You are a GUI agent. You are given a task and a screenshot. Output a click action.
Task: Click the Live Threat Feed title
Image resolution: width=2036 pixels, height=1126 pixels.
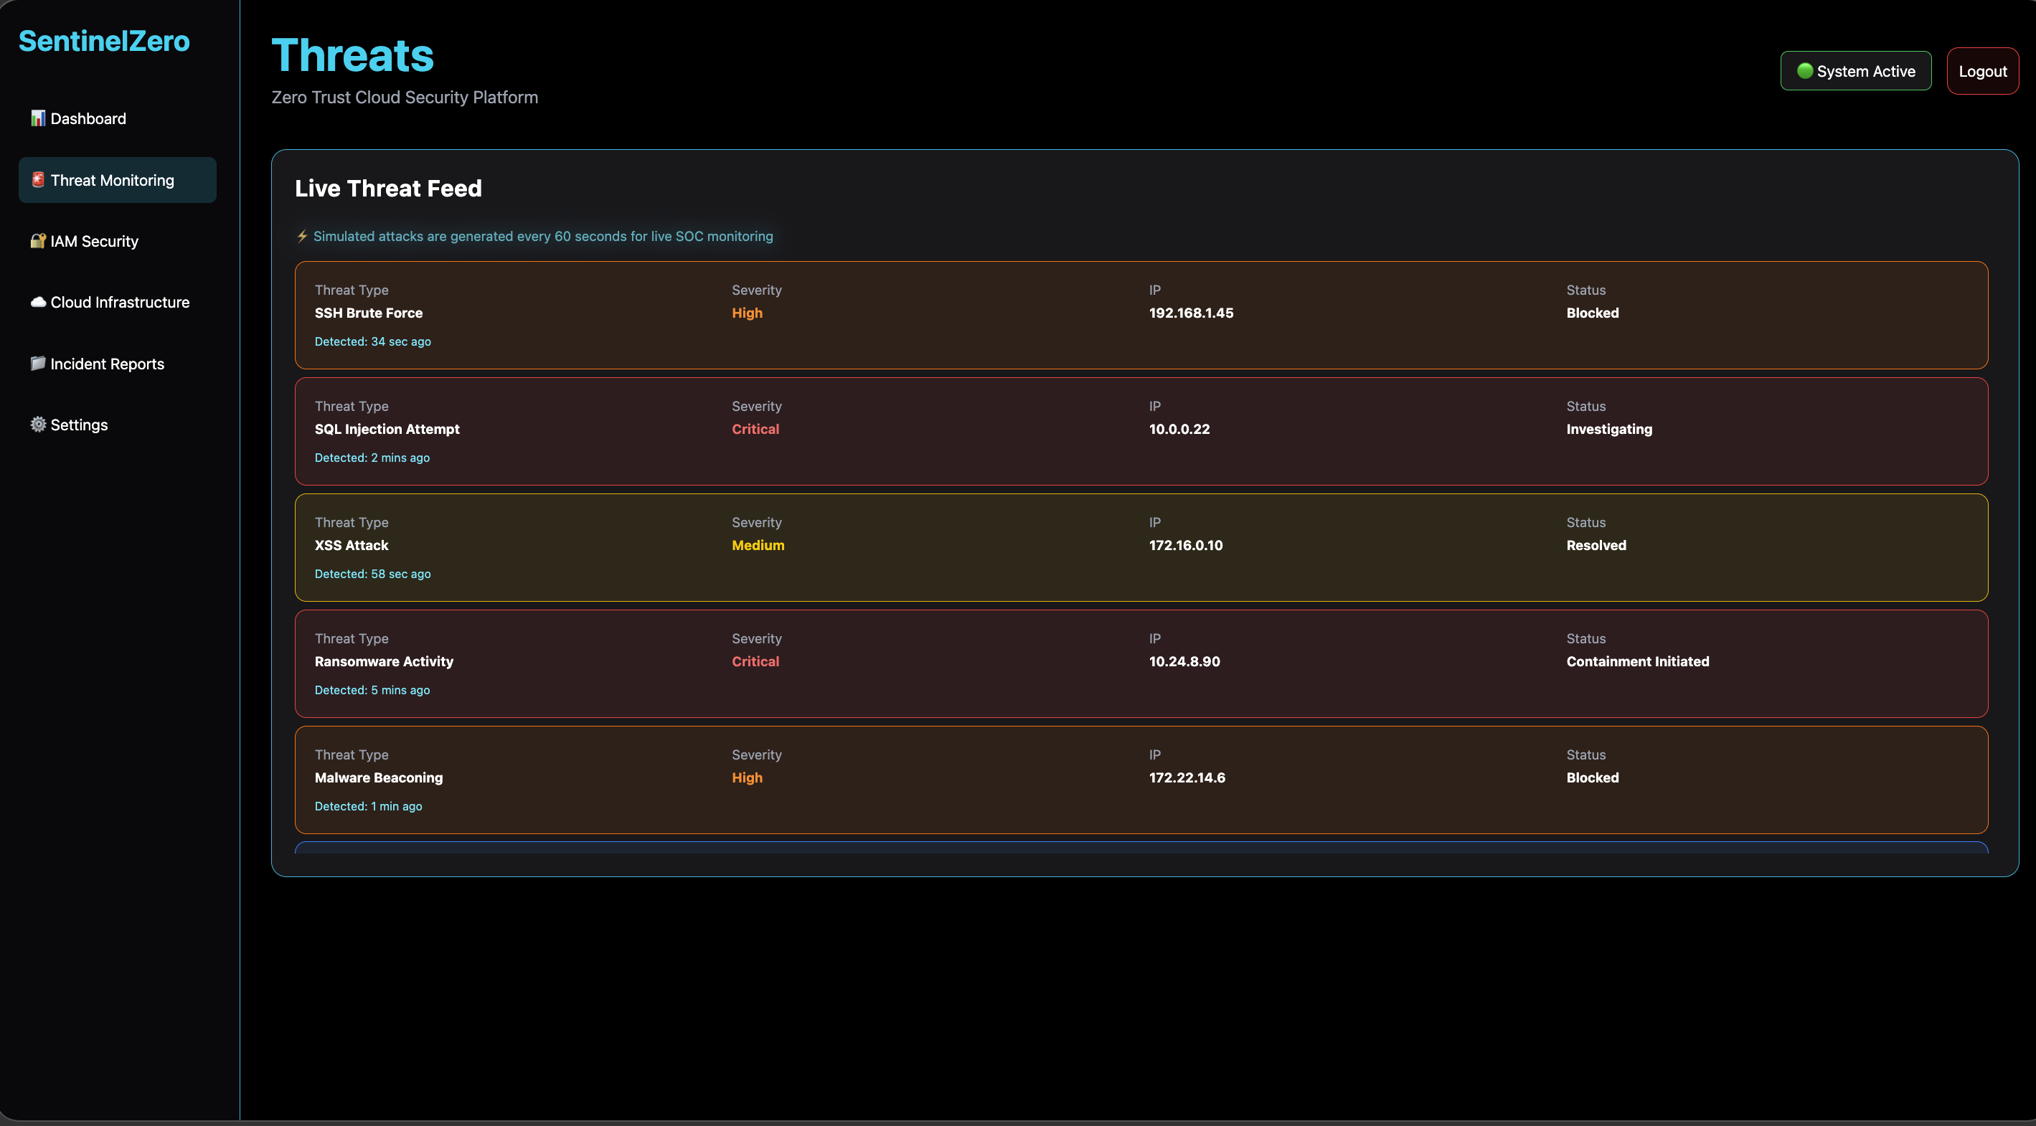(x=388, y=188)
